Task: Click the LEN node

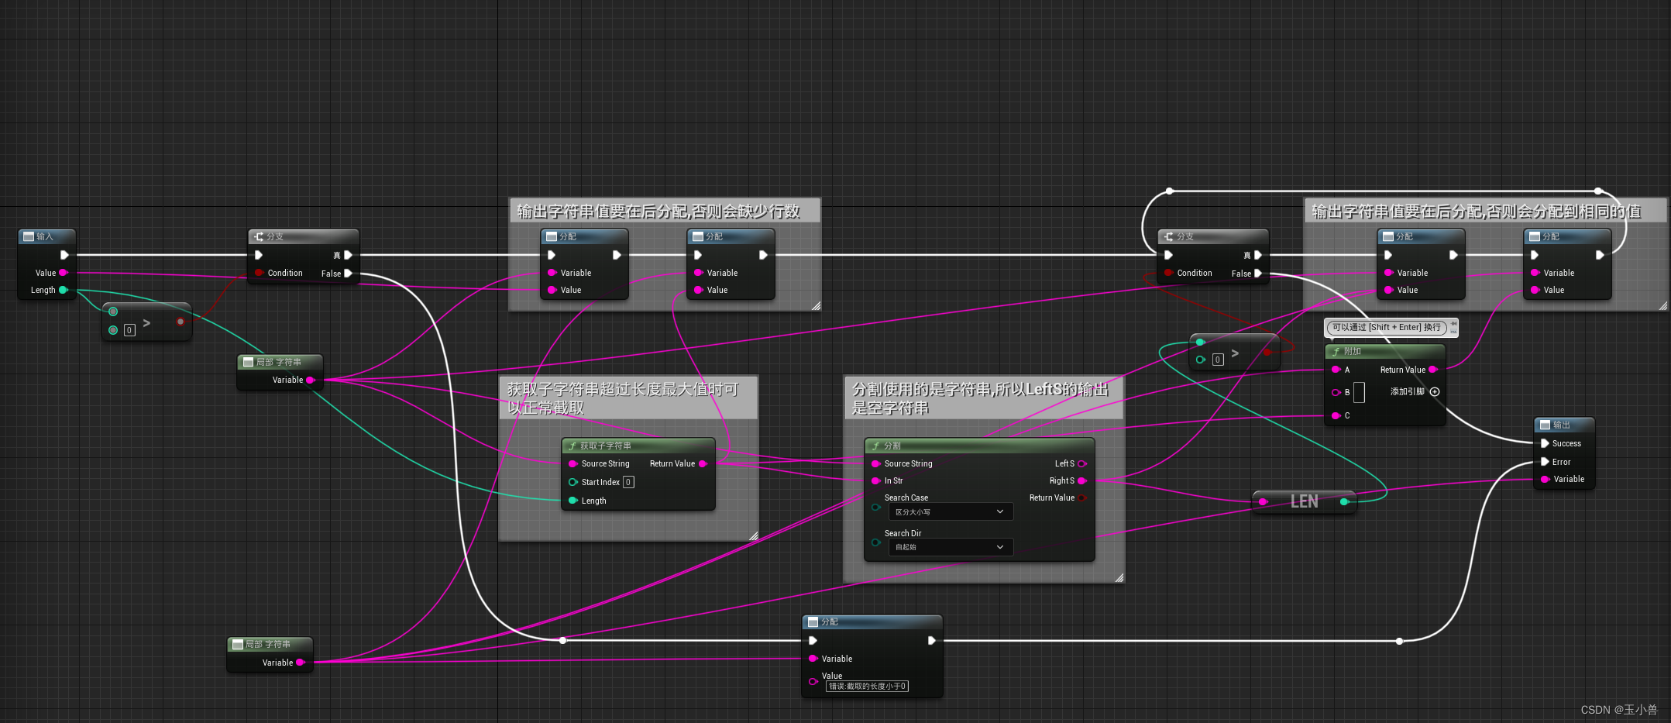Action: 1304,501
